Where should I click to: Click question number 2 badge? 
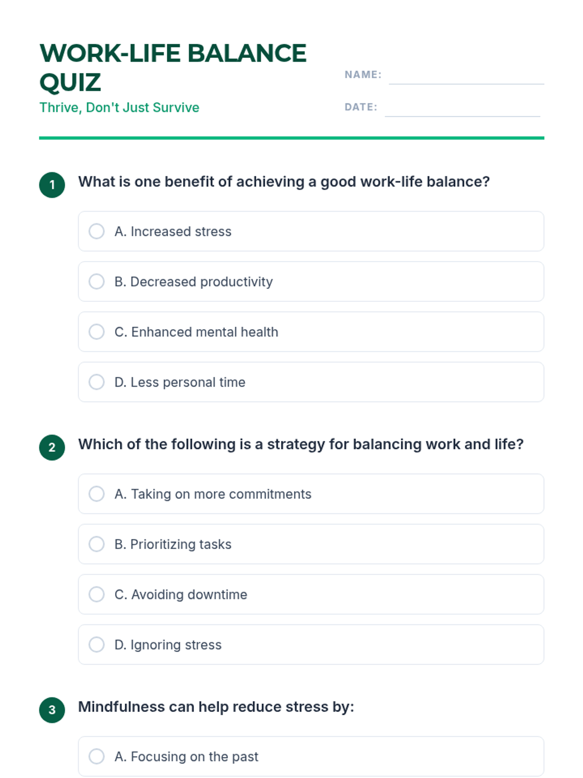[52, 448]
